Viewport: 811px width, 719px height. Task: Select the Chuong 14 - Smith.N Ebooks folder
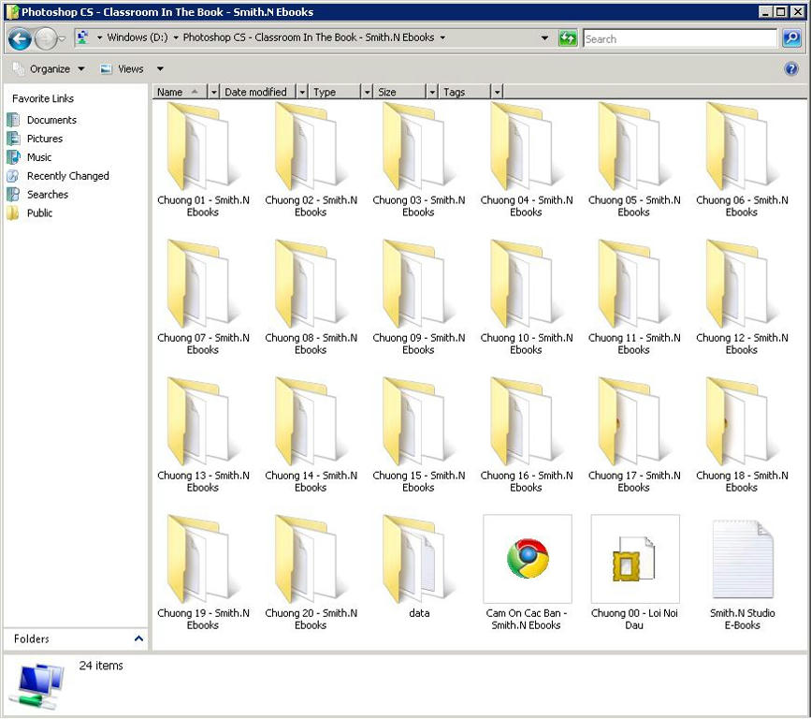pos(311,434)
